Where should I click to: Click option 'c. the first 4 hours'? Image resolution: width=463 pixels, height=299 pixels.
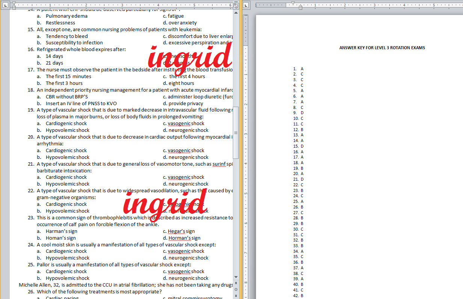(184, 76)
